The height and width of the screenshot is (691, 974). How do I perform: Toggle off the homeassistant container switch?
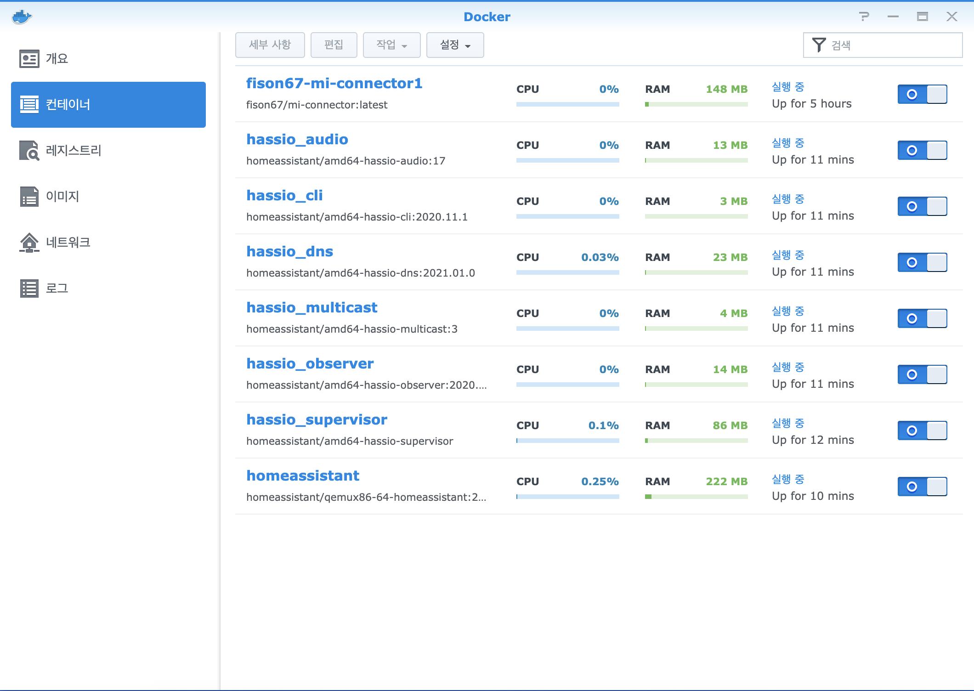click(922, 487)
